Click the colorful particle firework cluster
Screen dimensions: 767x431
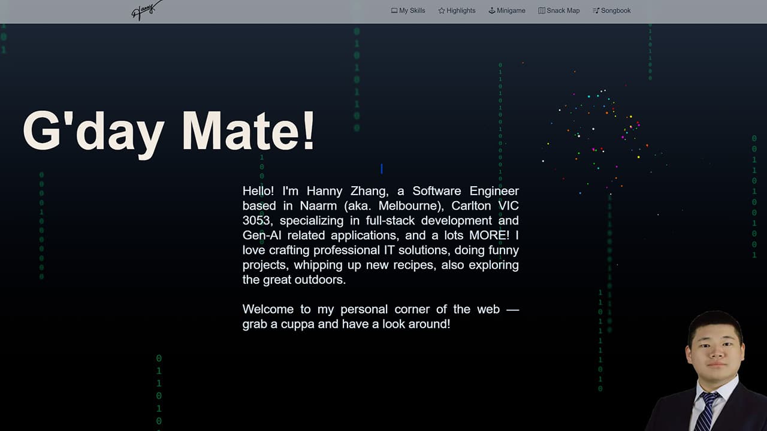599,132
